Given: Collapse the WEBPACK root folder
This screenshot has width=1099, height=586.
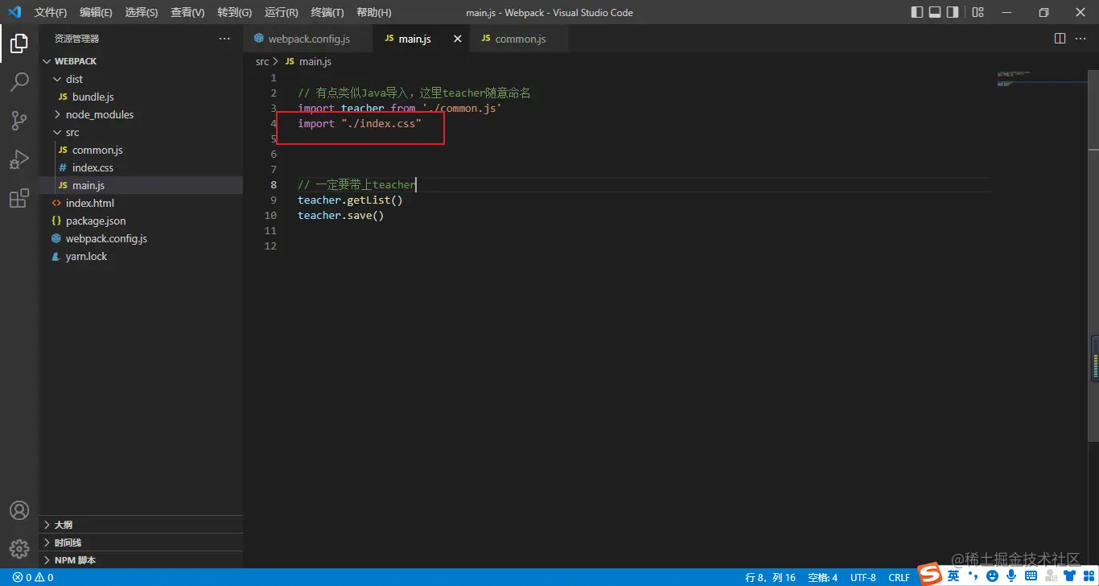Looking at the screenshot, I should pos(142,61).
